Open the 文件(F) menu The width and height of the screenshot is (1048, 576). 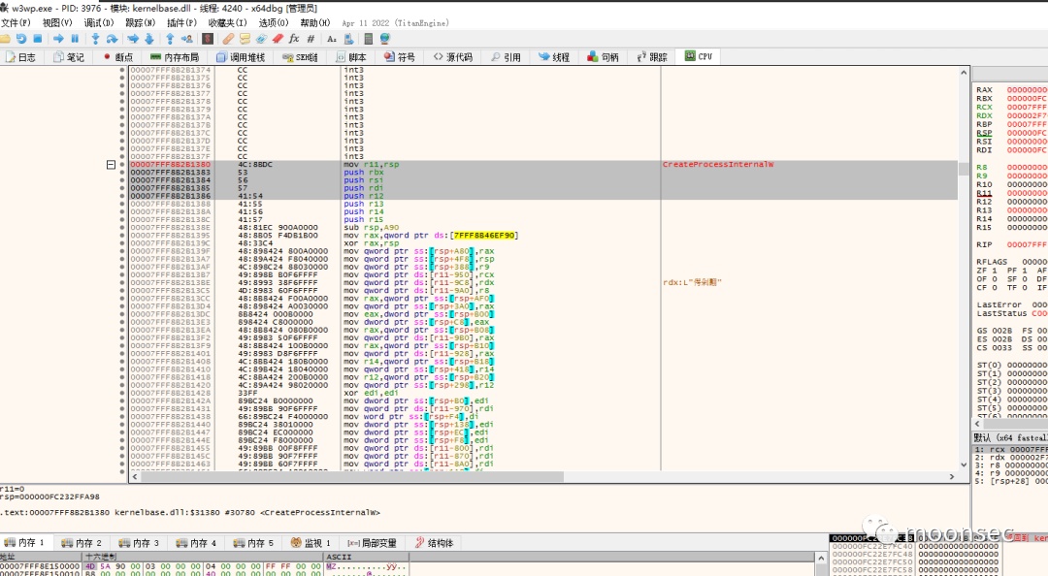pos(16,22)
